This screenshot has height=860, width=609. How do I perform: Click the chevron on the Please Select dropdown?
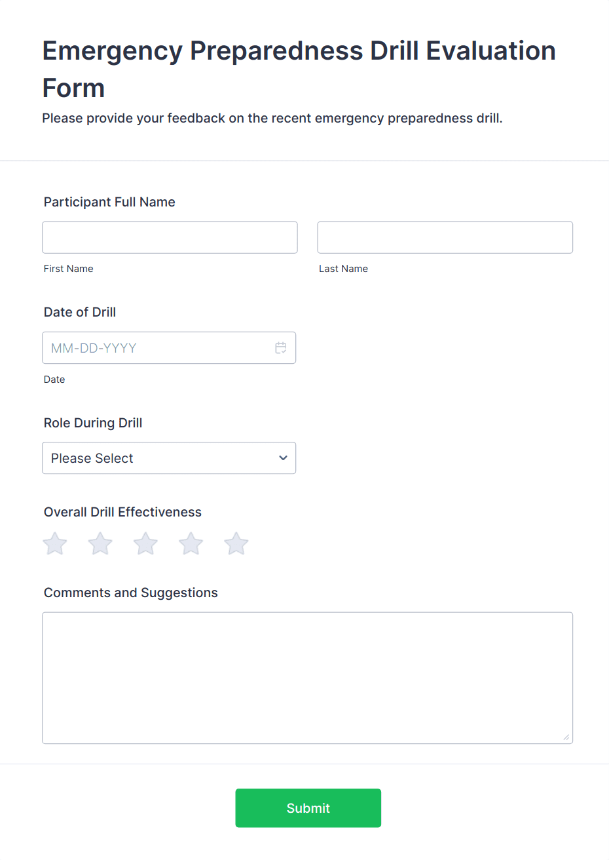pyautogui.click(x=283, y=458)
